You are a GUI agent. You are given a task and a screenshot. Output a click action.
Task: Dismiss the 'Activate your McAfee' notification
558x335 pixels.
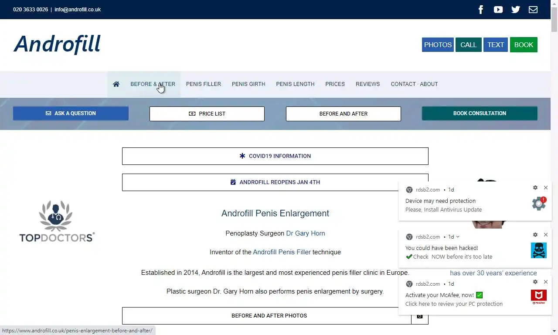[546, 282]
